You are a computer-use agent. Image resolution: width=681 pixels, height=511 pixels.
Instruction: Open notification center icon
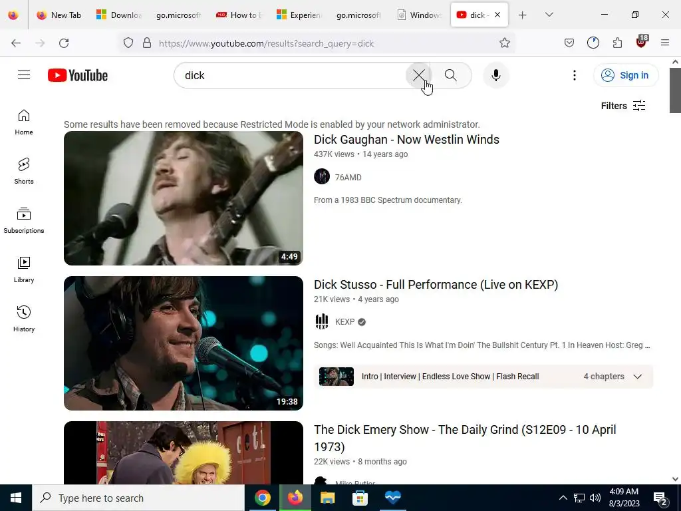click(x=660, y=498)
